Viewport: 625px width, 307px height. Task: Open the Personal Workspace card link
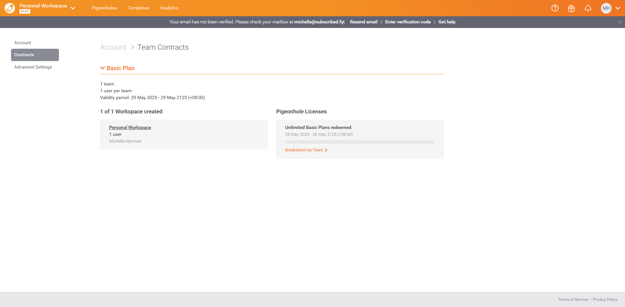(130, 127)
